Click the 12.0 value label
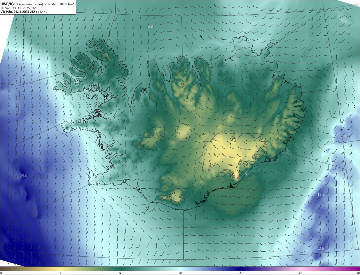This screenshot has height=275, width=360. click(342, 136)
